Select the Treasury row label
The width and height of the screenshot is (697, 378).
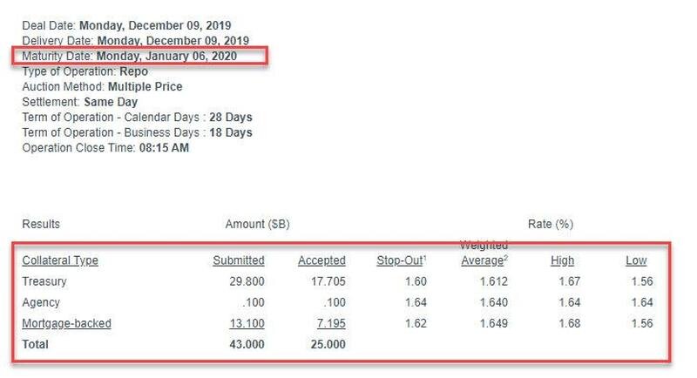point(44,281)
